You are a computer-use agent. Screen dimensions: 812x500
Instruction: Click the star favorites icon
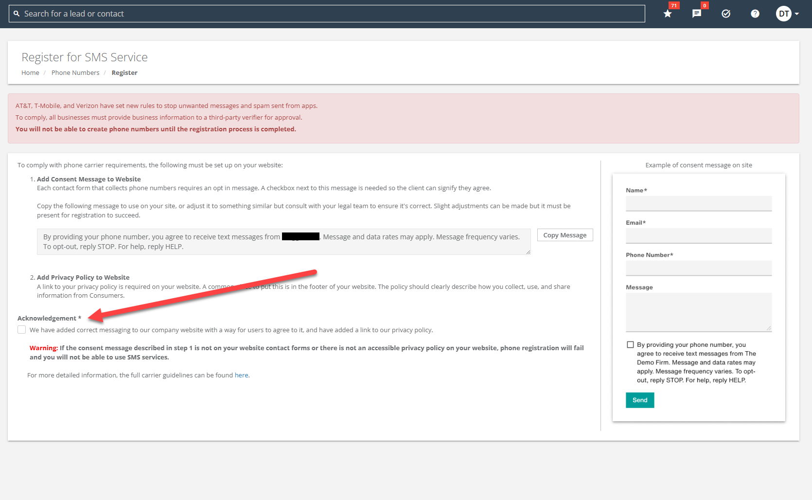point(668,14)
